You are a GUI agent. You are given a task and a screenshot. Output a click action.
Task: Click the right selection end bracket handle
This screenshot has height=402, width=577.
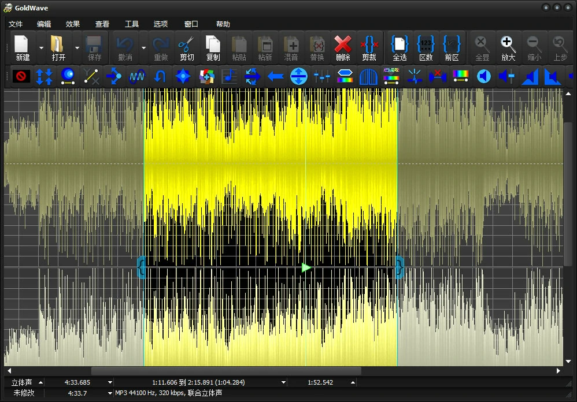tap(399, 267)
